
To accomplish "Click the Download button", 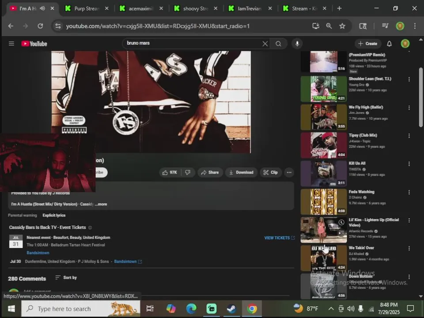I will tap(241, 173).
